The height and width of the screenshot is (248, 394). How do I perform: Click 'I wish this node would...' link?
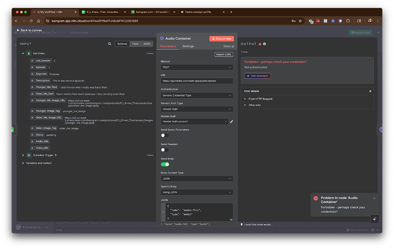coord(258,225)
